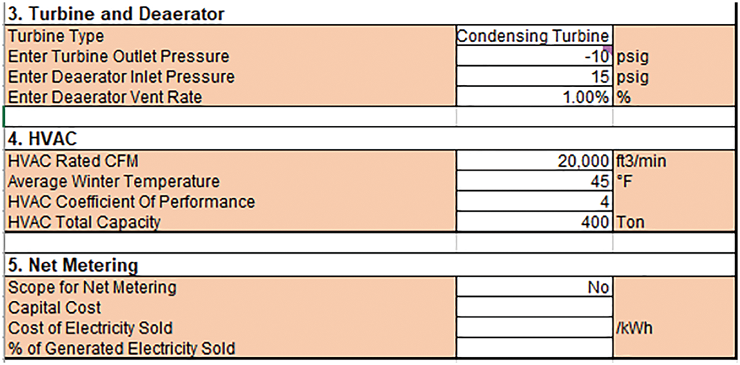Viewport: 740px width, 365px height.
Task: Open the Scope for Net Metering cell
Action: 534,288
